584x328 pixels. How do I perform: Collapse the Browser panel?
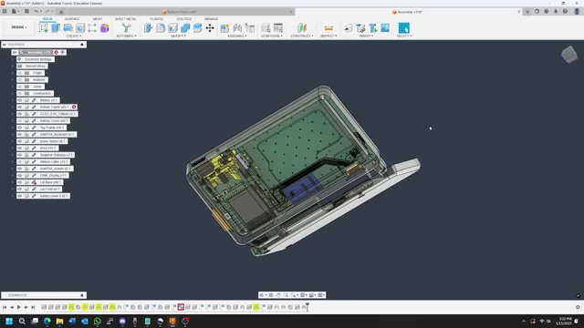tap(4, 45)
